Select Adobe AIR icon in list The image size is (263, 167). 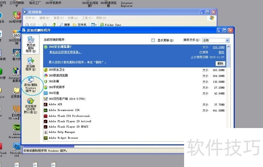(x=46, y=104)
